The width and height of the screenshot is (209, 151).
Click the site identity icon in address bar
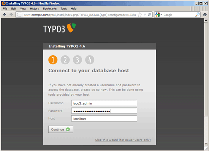pyautogui.click(x=19, y=15)
